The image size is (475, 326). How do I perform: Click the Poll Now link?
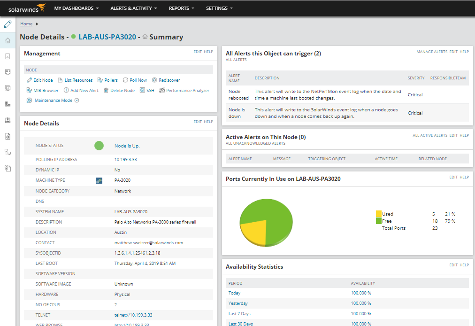(138, 80)
